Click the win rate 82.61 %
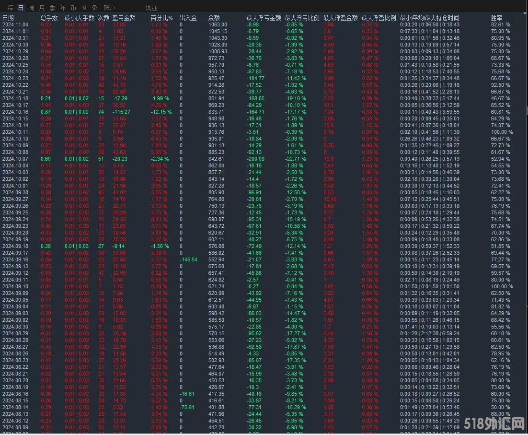 click(500, 24)
